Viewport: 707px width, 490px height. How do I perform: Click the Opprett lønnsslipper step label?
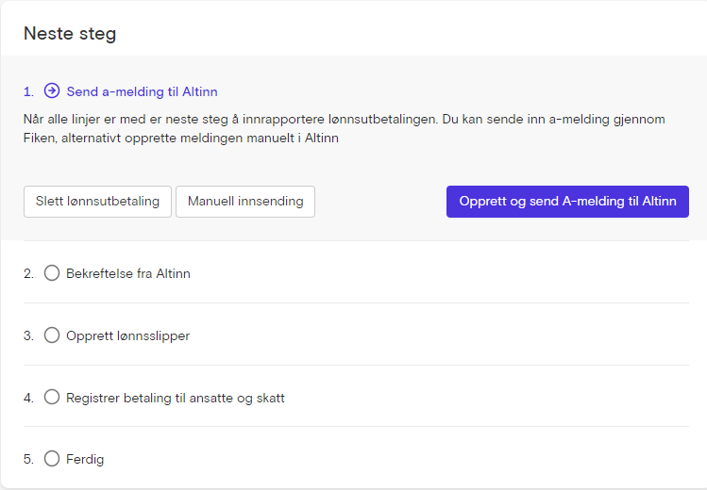point(128,336)
